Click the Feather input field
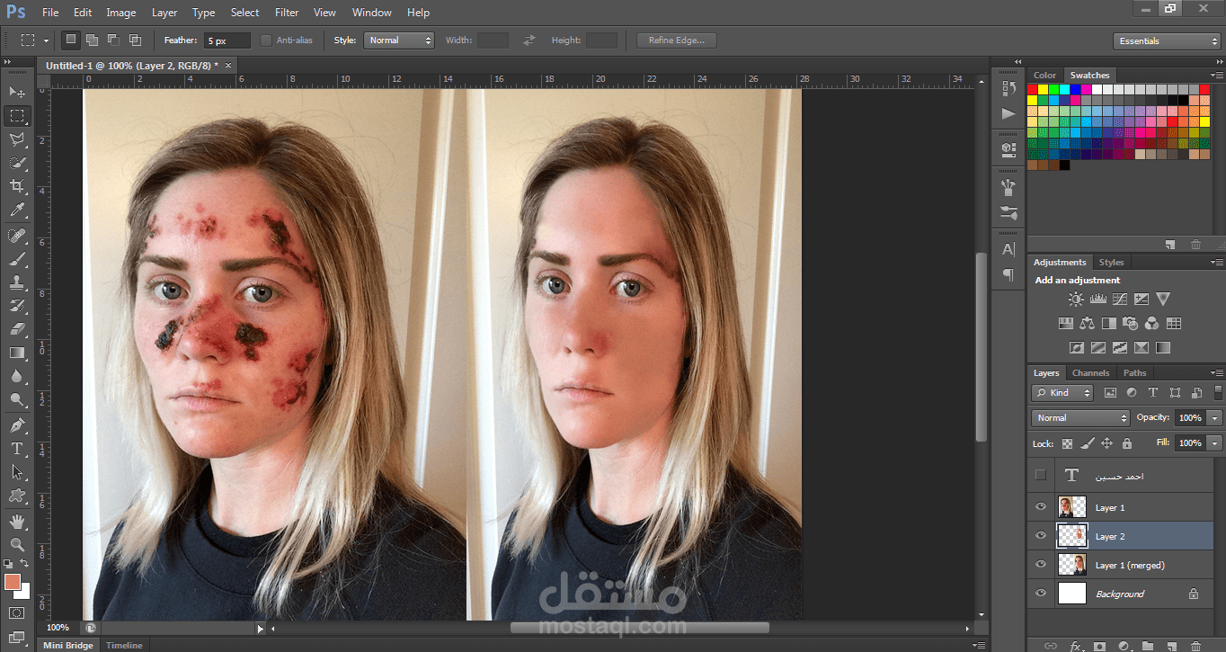Image resolution: width=1226 pixels, height=652 pixels. coord(227,40)
